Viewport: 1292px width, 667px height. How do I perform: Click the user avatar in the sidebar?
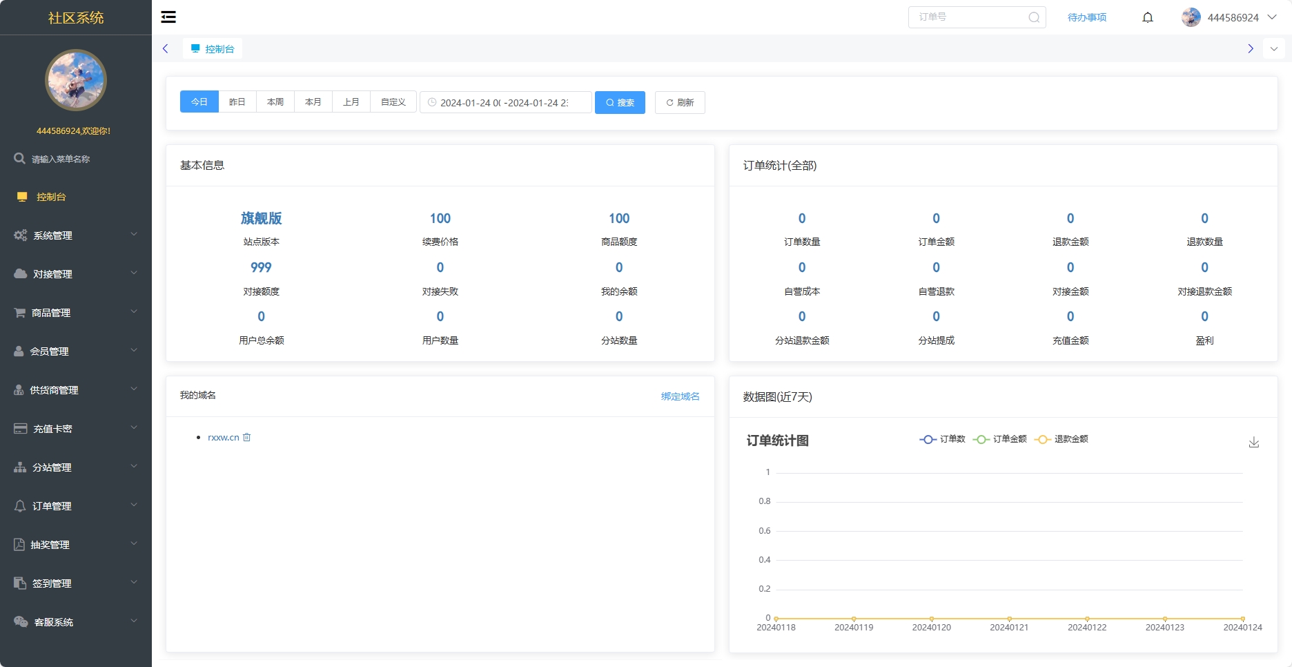pos(76,80)
